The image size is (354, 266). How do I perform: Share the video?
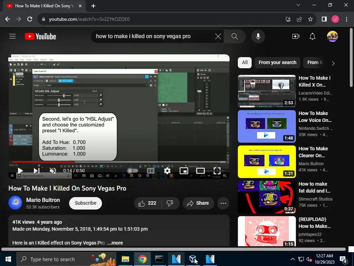198,203
